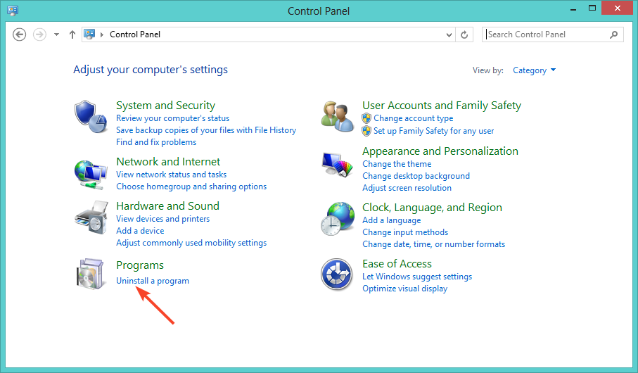Go back using the back arrow
This screenshot has height=373, width=638.
pos(19,34)
